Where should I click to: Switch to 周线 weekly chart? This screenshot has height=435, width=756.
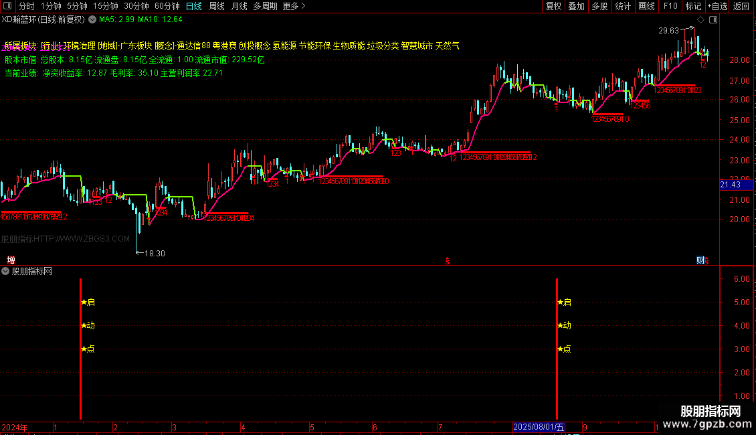click(x=217, y=6)
